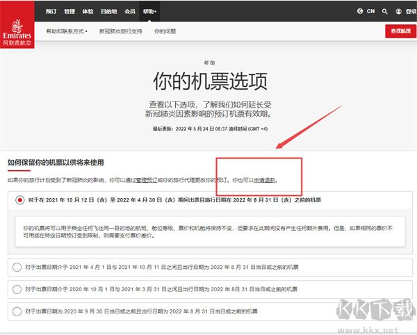The image size is (417, 335).
Task: Select radio for 2021年4月1日 tickets
Action: pos(17,267)
